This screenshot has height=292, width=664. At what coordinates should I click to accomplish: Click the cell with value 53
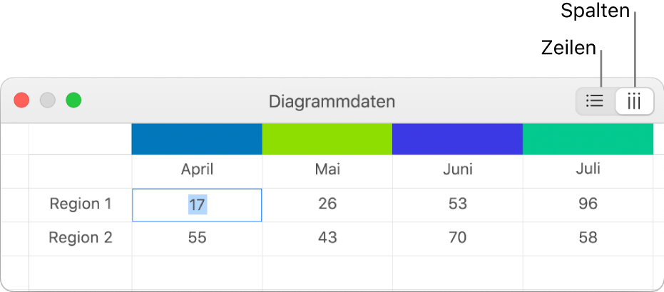click(457, 204)
